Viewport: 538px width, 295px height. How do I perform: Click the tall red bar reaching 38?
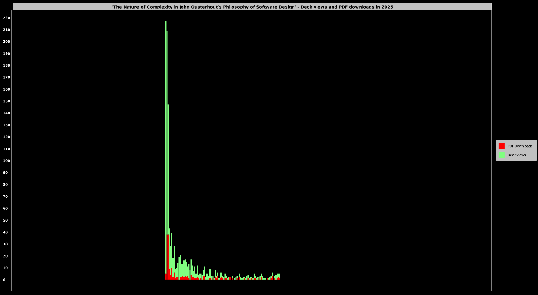coord(167,257)
